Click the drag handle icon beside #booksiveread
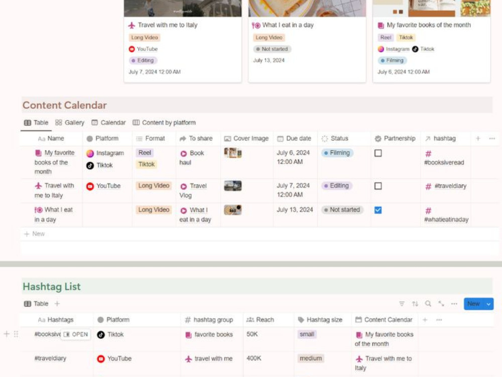The height and width of the screenshot is (377, 502). [16, 334]
